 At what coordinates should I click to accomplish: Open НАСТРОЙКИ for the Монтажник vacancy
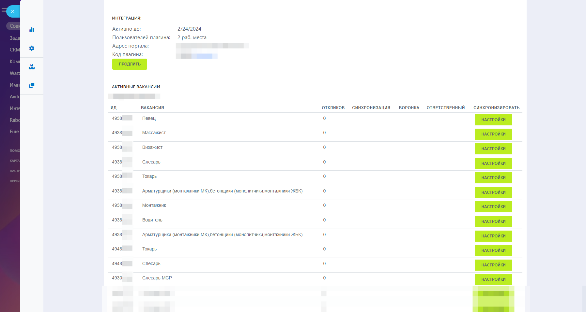(x=493, y=207)
